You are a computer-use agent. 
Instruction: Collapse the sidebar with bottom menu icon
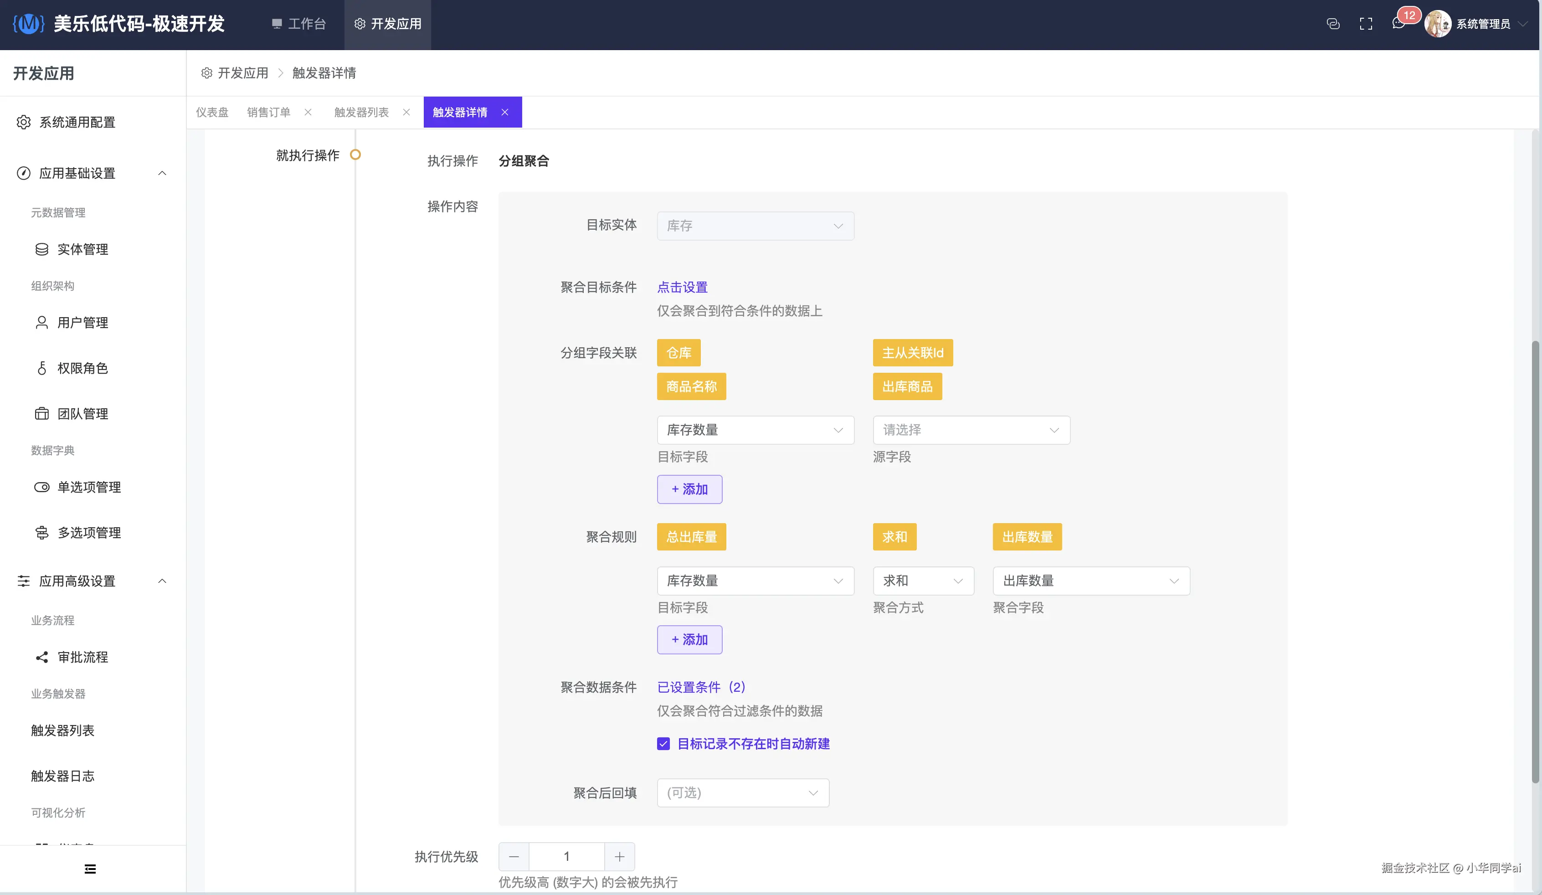[90, 869]
